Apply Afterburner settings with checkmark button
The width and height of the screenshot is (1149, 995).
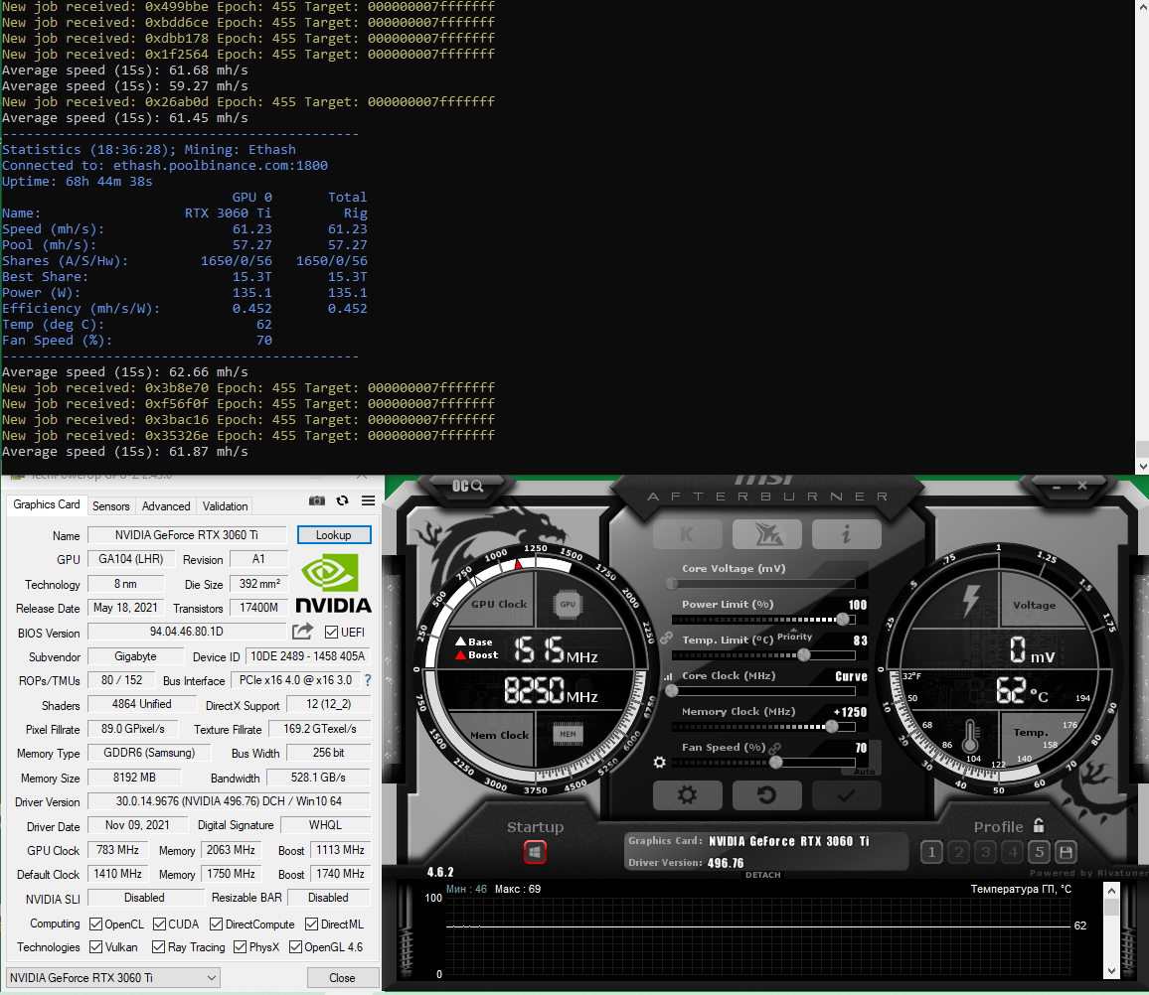847,795
